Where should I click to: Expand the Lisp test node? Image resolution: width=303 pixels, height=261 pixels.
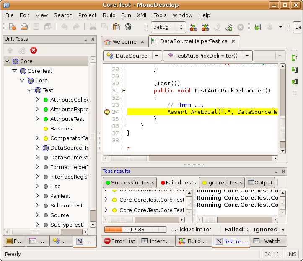(x=37, y=186)
